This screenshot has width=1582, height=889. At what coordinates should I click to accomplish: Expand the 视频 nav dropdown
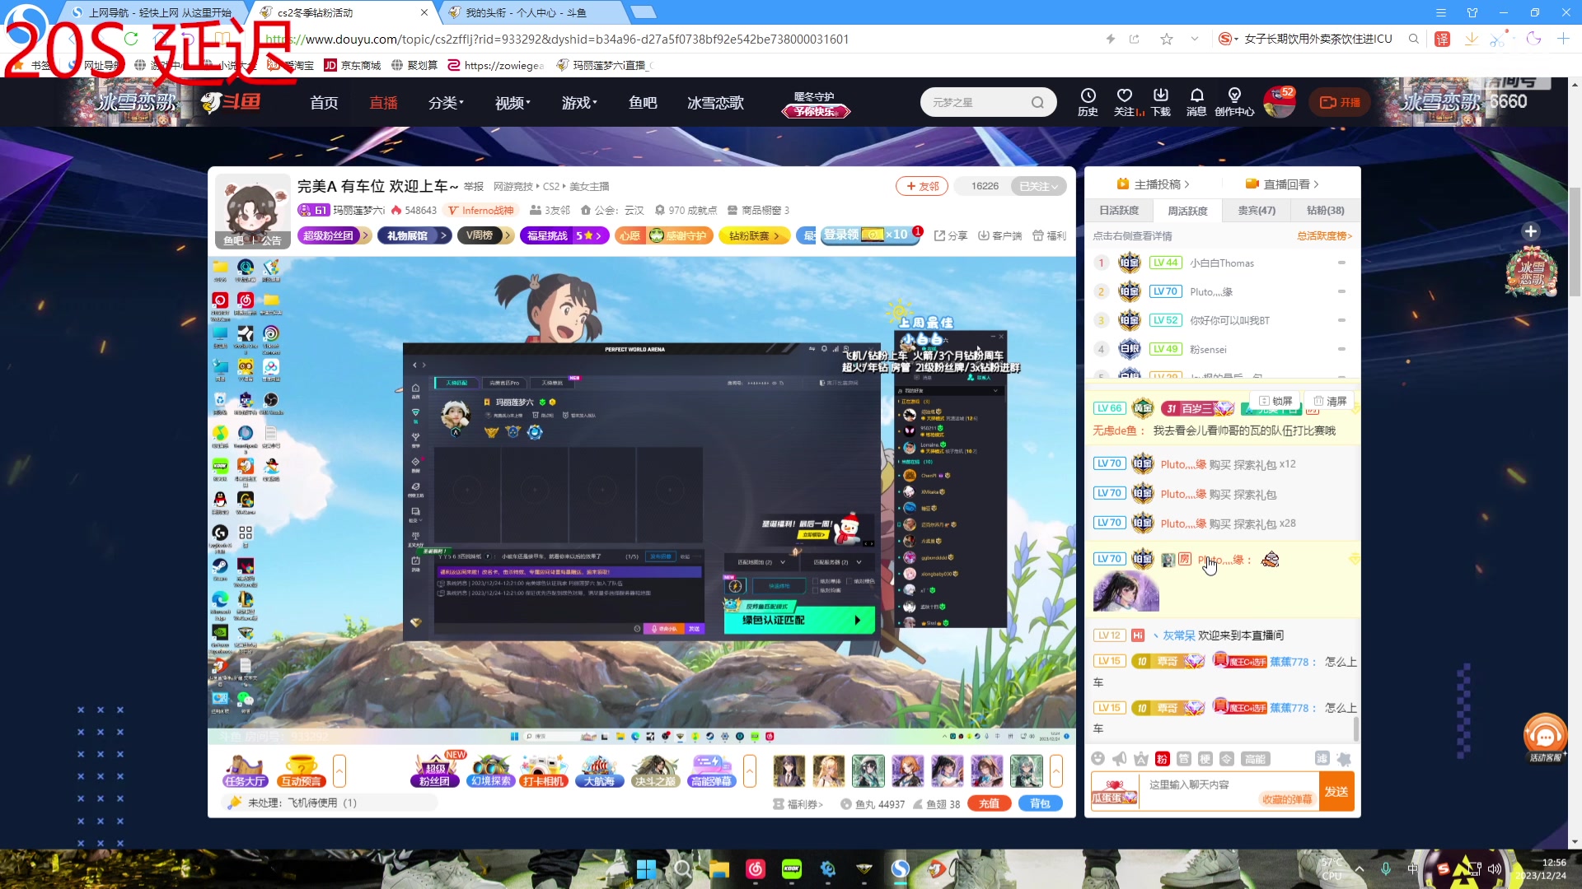(x=513, y=103)
